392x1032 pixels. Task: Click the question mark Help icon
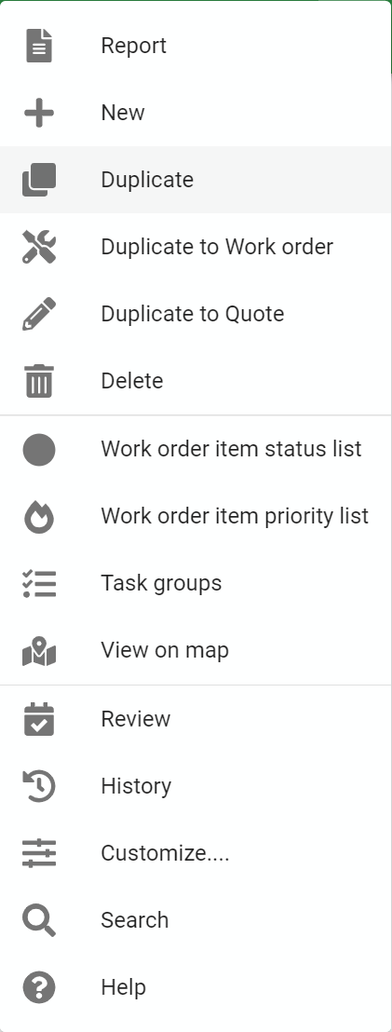coord(39,987)
